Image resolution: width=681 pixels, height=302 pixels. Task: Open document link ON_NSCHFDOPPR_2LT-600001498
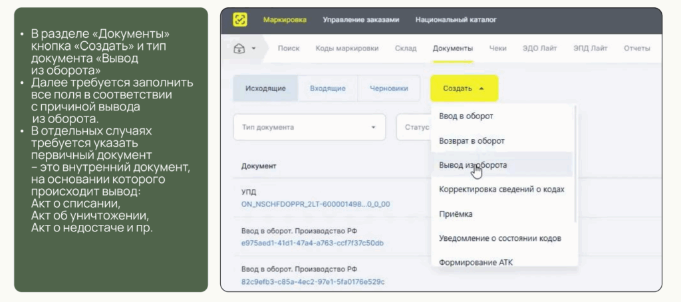point(315,204)
